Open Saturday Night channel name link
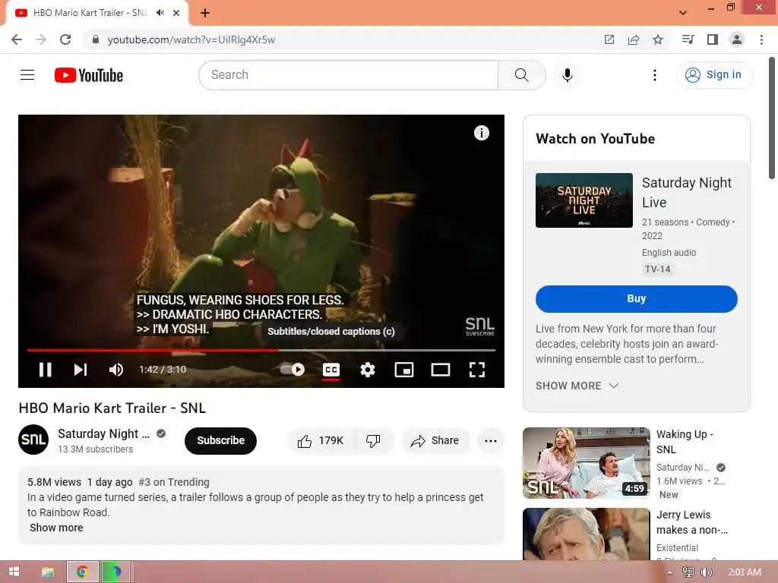778x583 pixels. [103, 433]
